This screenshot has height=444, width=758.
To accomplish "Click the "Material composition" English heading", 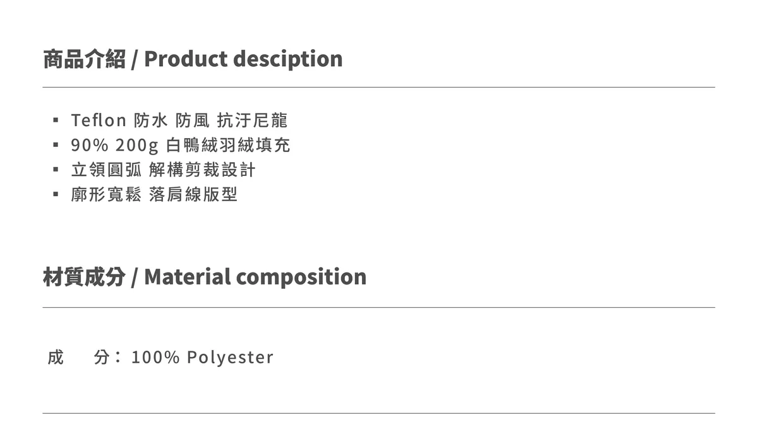I will pos(255,277).
